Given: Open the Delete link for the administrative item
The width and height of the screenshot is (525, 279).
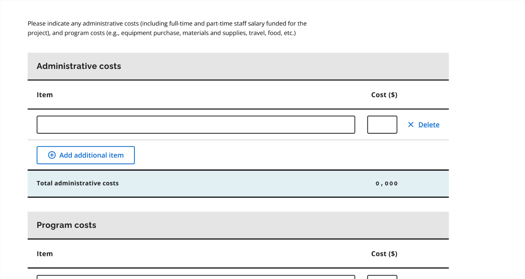Looking at the screenshot, I should click(x=429, y=125).
